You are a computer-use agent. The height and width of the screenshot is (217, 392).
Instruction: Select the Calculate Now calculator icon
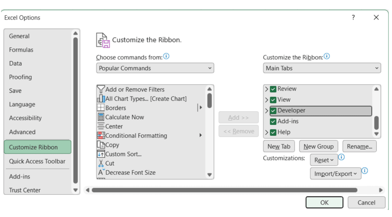click(101, 117)
